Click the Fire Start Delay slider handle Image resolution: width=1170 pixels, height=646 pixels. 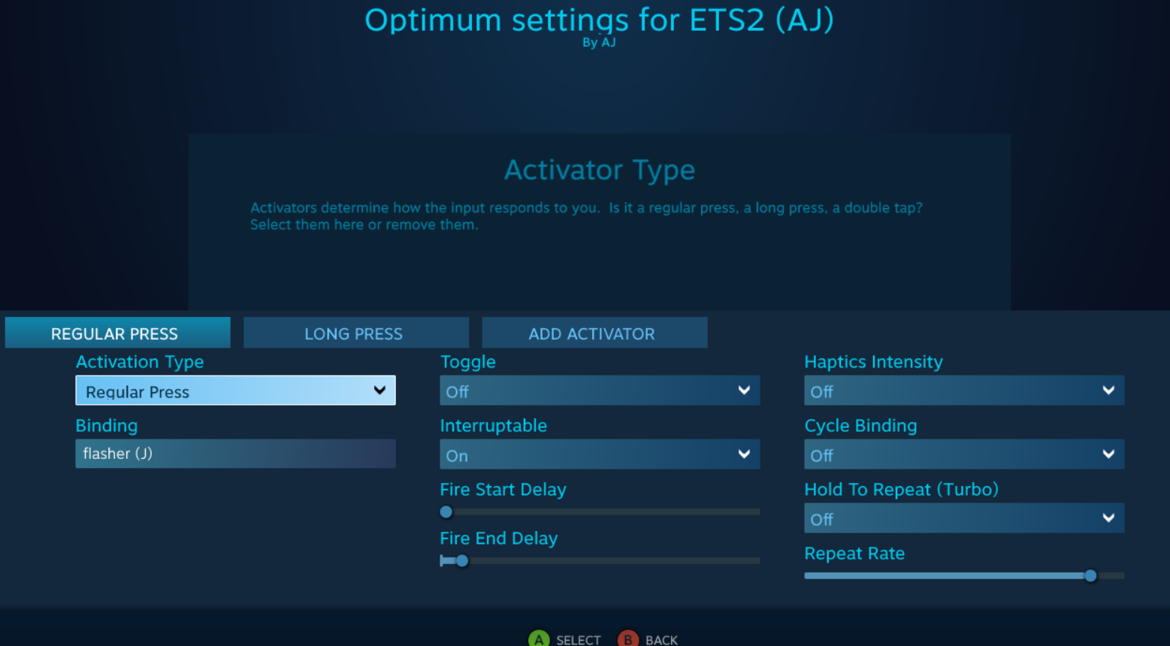click(x=446, y=512)
